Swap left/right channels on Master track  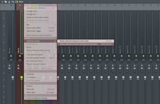pos(9,68)
